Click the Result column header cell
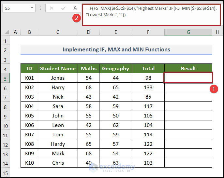Viewport: 224px width, 178px height. (x=188, y=69)
